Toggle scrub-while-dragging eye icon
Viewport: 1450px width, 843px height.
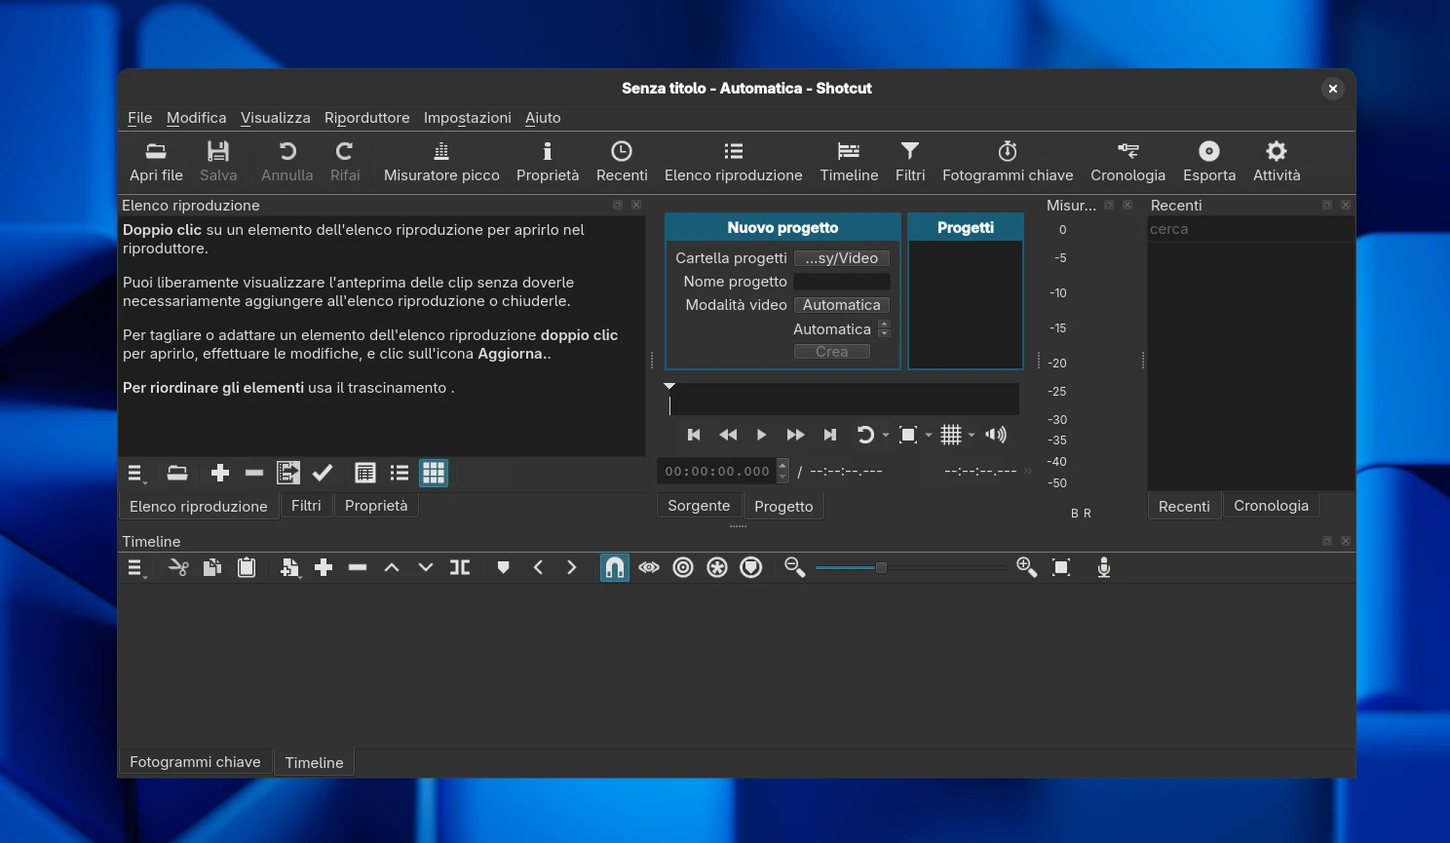point(649,567)
